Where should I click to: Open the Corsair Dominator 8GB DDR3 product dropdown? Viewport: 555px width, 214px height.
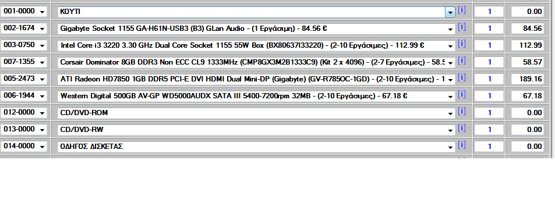(x=450, y=63)
